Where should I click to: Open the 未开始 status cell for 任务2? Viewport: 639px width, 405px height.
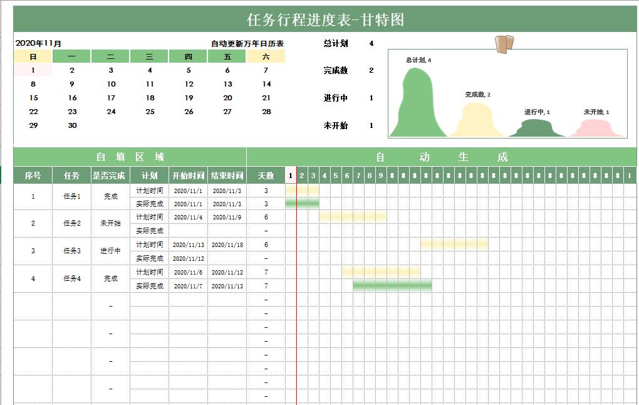point(111,224)
